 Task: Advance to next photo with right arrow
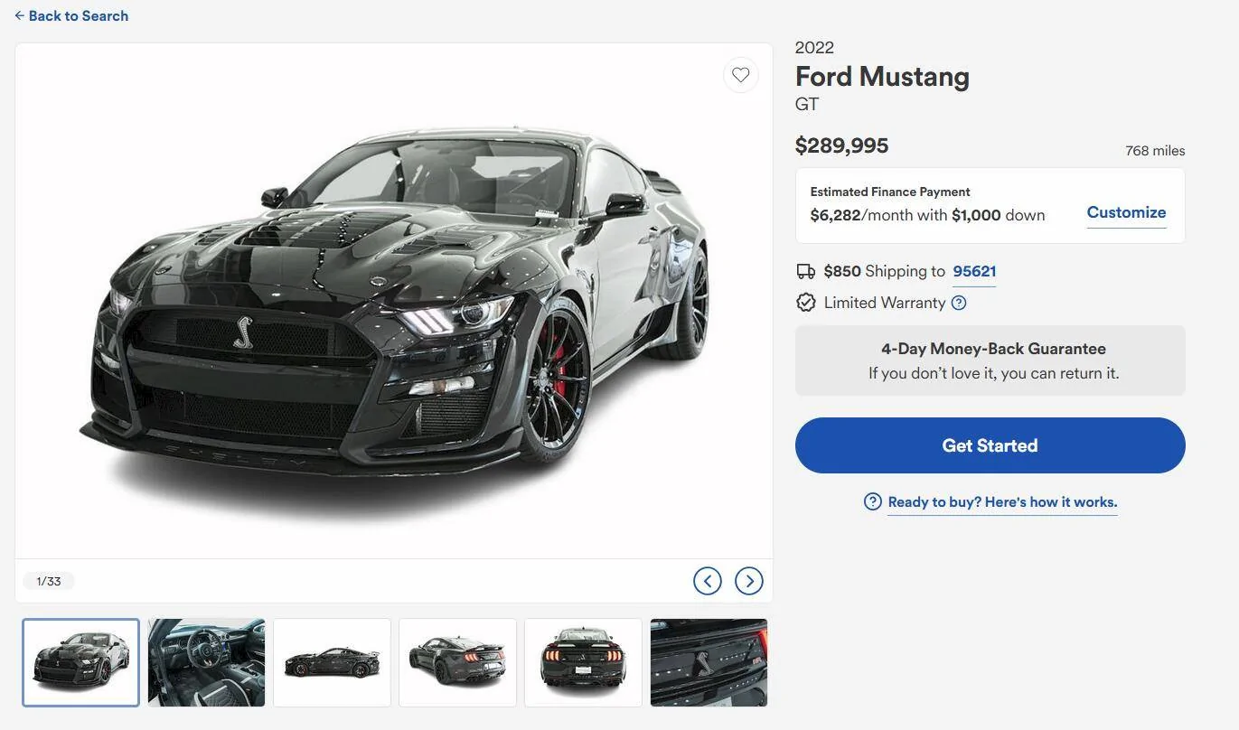(749, 581)
